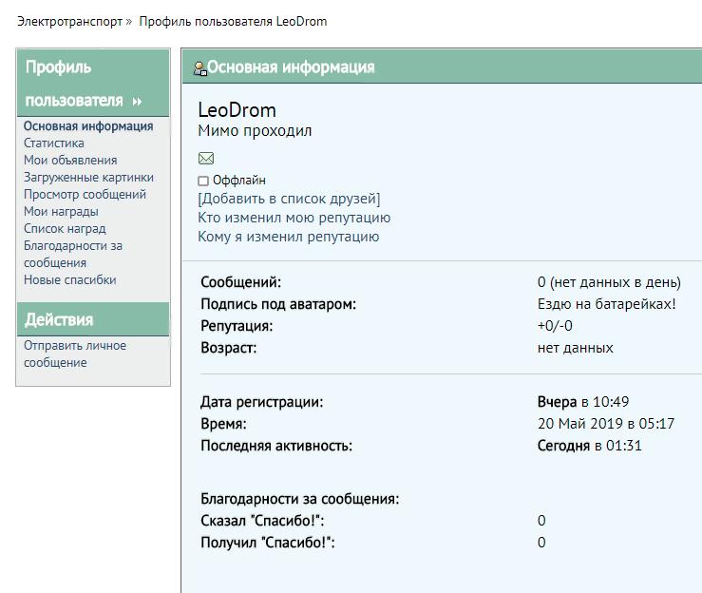
Task: Select Основная информация in the sidebar
Action: click(x=88, y=126)
